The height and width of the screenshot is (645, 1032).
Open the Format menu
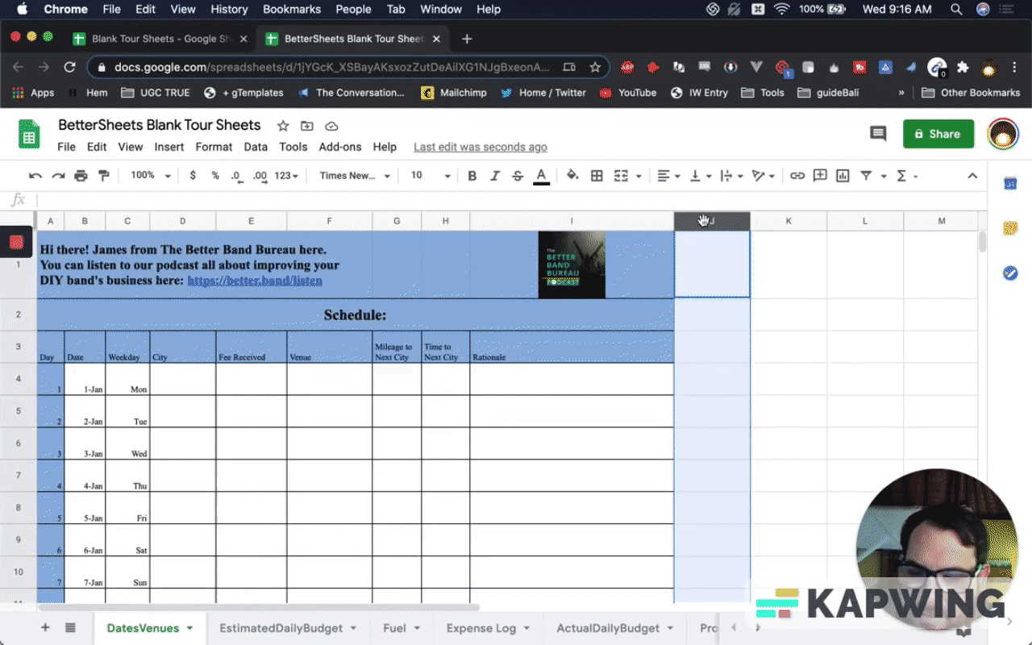click(214, 147)
